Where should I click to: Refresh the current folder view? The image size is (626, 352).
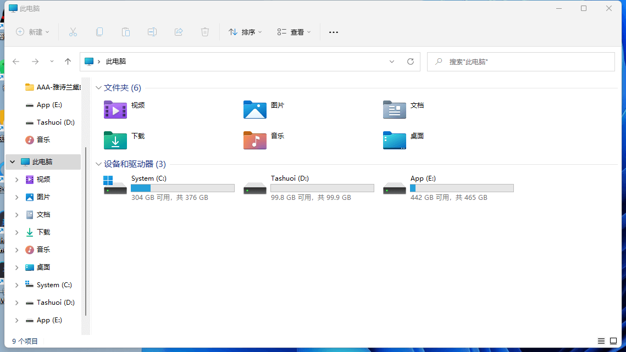click(410, 62)
